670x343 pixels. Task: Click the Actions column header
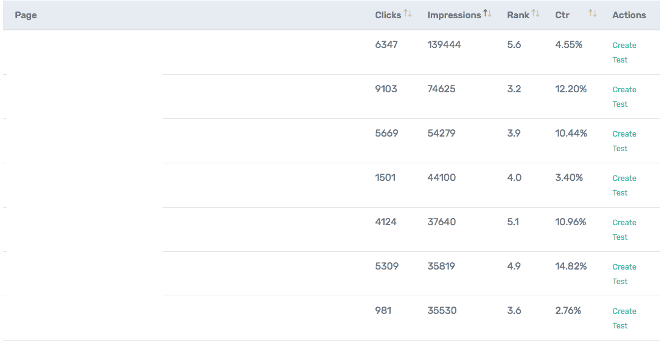click(629, 15)
